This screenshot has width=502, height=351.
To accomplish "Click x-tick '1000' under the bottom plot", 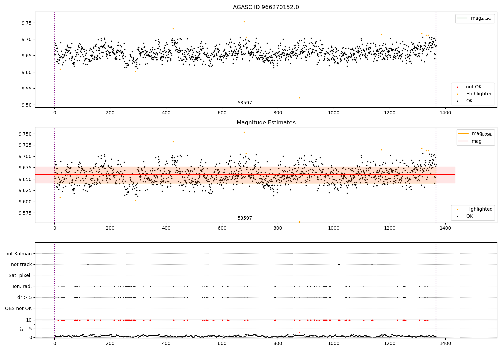I will [x=334, y=343].
